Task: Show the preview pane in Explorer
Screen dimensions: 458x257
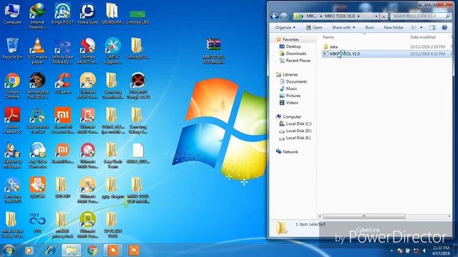Action: (432, 27)
